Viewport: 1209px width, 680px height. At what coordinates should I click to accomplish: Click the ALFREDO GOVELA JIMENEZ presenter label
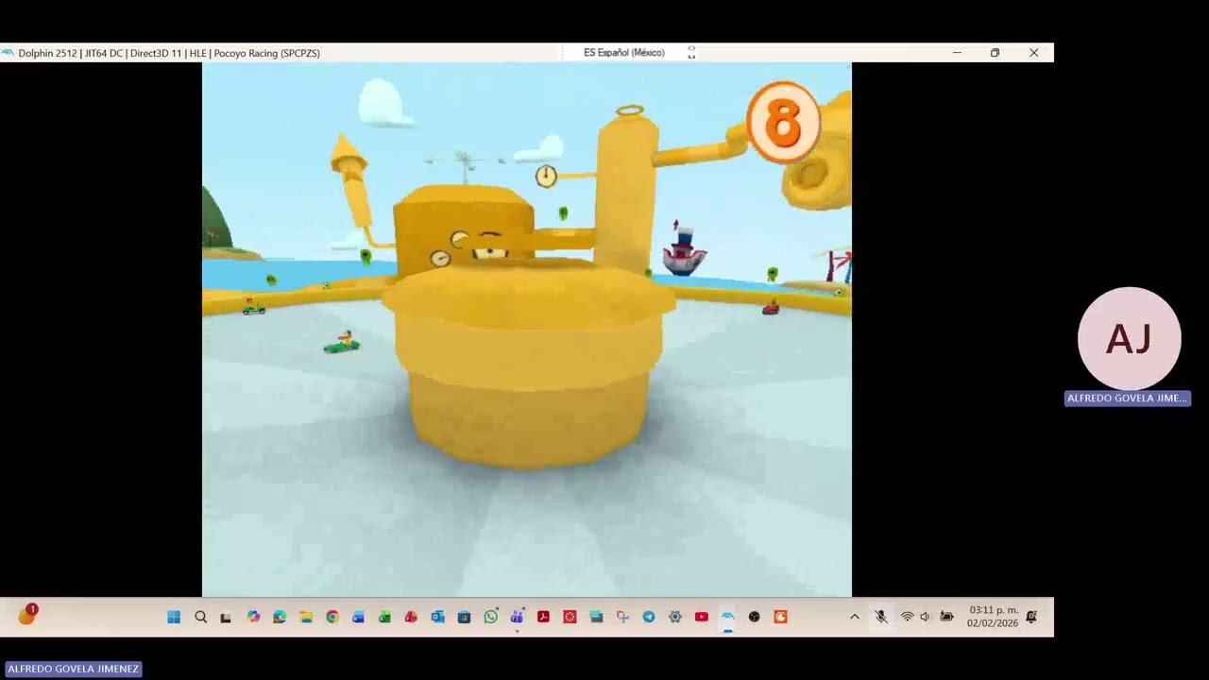point(73,669)
